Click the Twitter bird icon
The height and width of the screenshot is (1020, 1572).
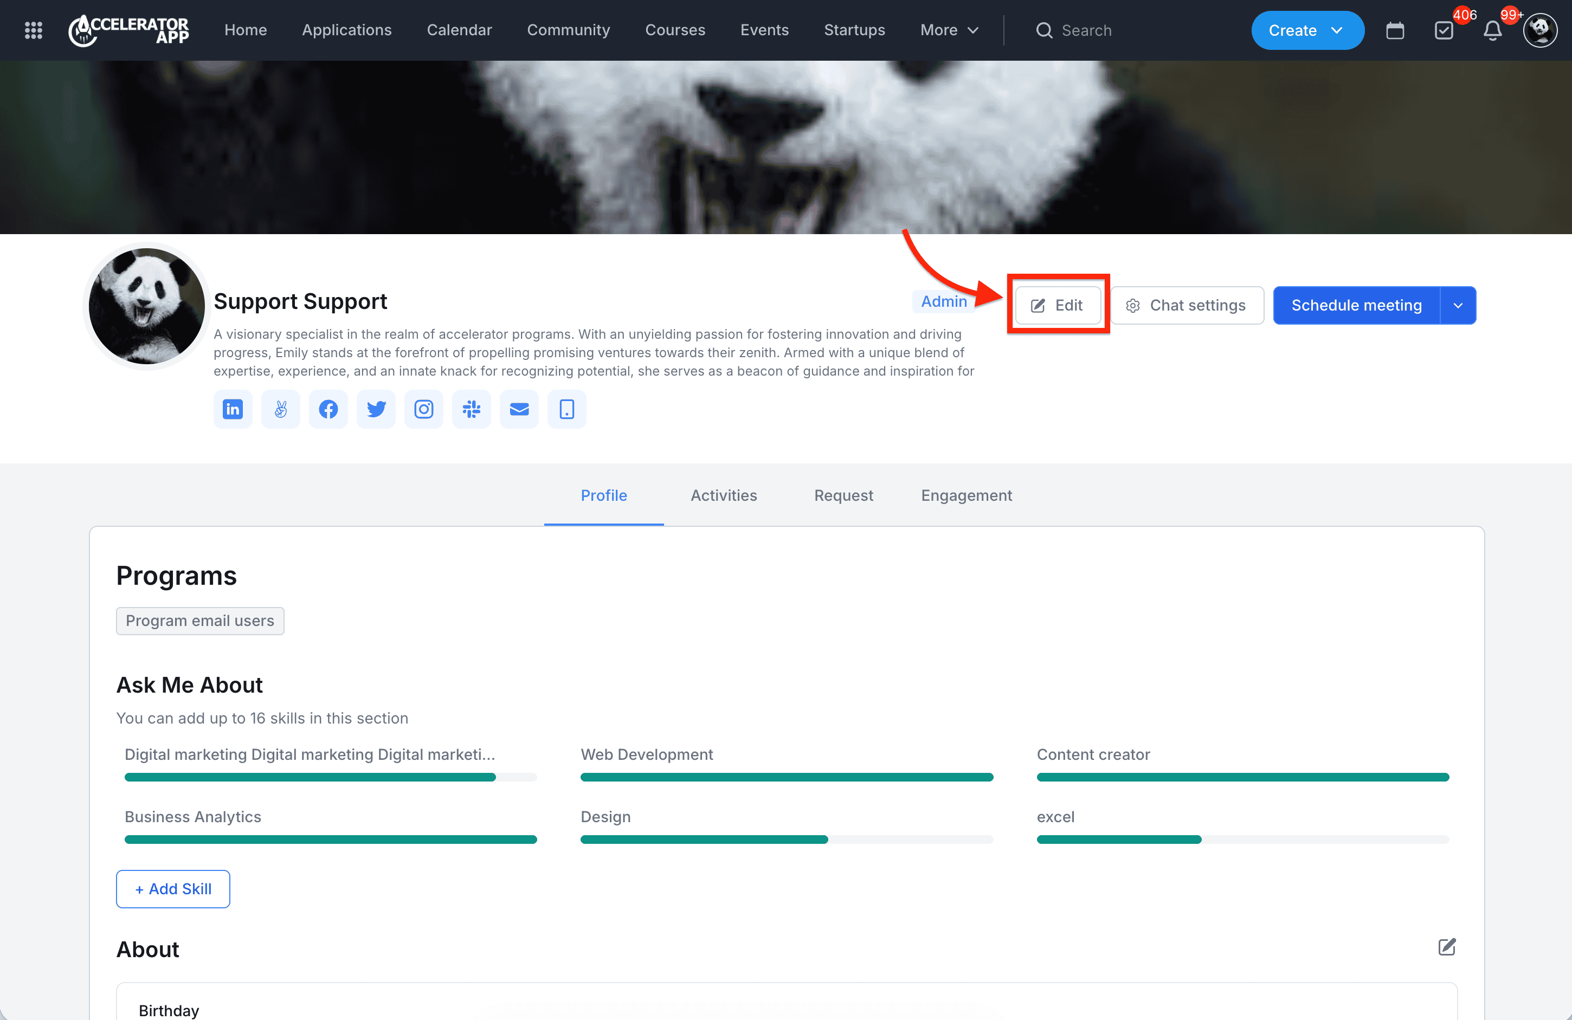click(376, 409)
